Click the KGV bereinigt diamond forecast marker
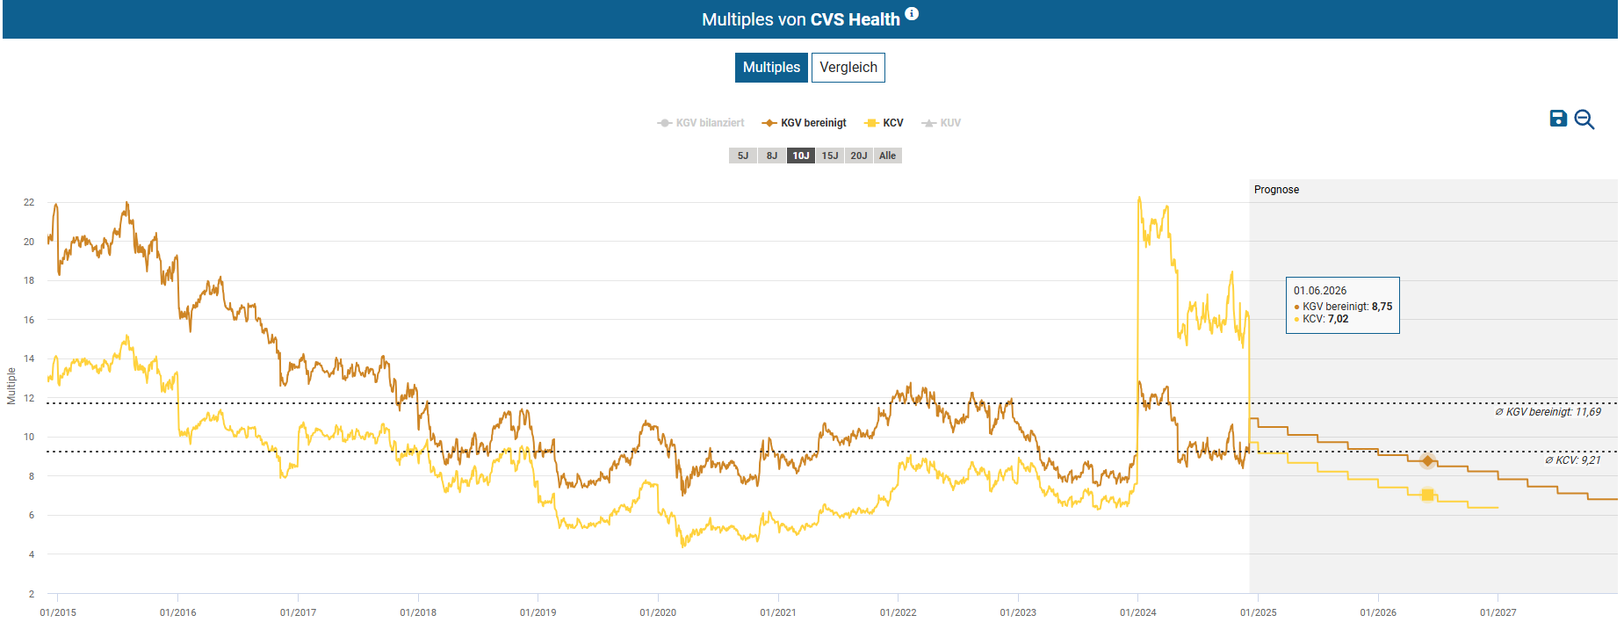 1427,461
